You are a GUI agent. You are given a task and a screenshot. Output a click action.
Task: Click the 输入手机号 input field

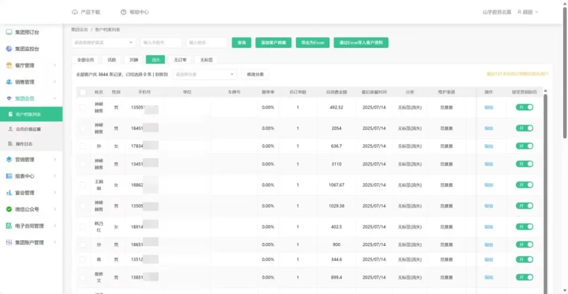pyautogui.click(x=161, y=43)
